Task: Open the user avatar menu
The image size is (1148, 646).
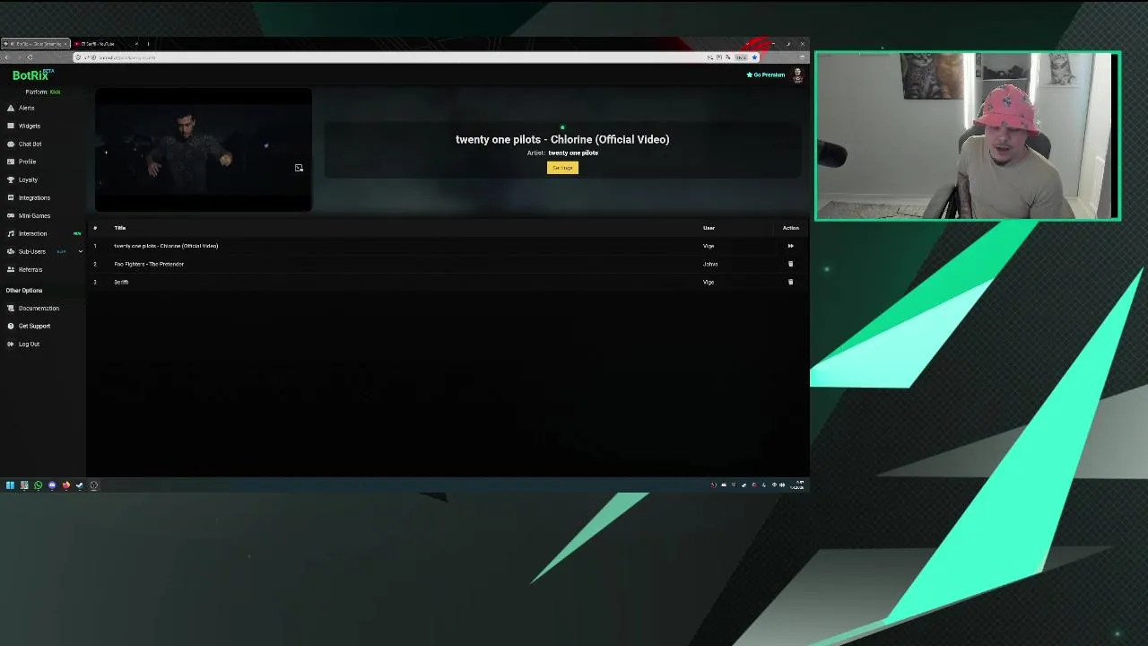Action: pos(797,75)
